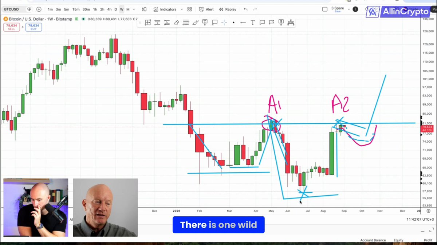Select the T text tool

coord(252,23)
